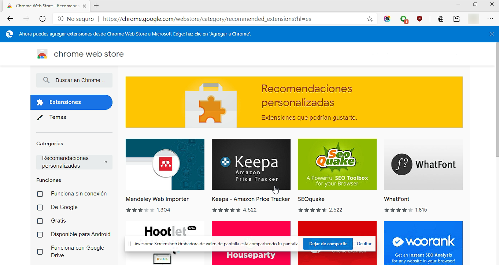This screenshot has width=499, height=265.
Task: Go back to the previous page
Action: (10, 19)
